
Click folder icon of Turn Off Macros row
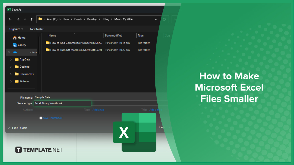click(48, 50)
